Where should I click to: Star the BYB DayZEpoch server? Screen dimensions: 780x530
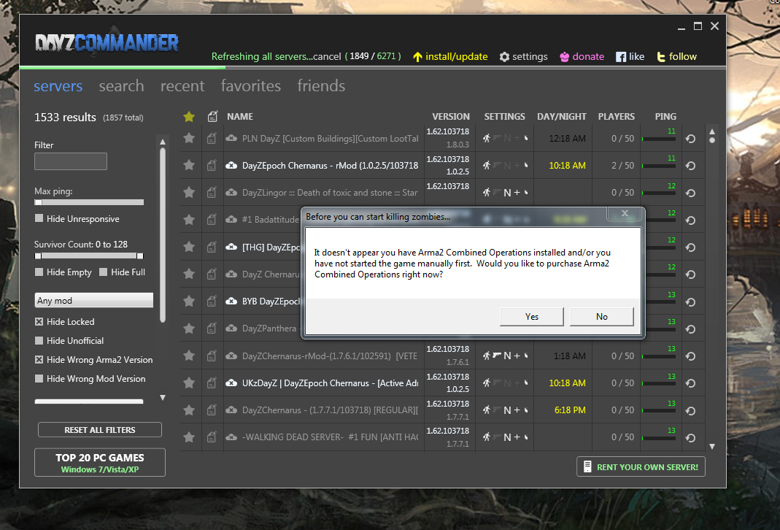pyautogui.click(x=188, y=301)
